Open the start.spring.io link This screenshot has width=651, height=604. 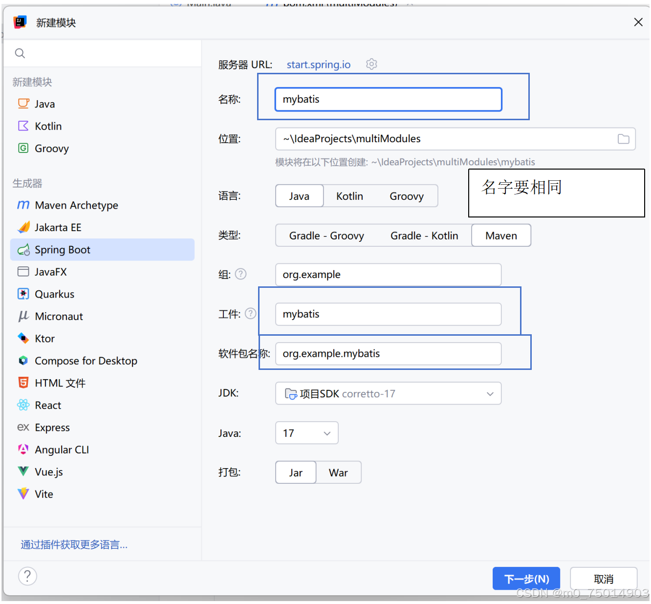click(318, 64)
